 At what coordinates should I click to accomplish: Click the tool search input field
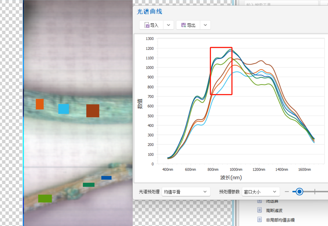tap(281, 4)
